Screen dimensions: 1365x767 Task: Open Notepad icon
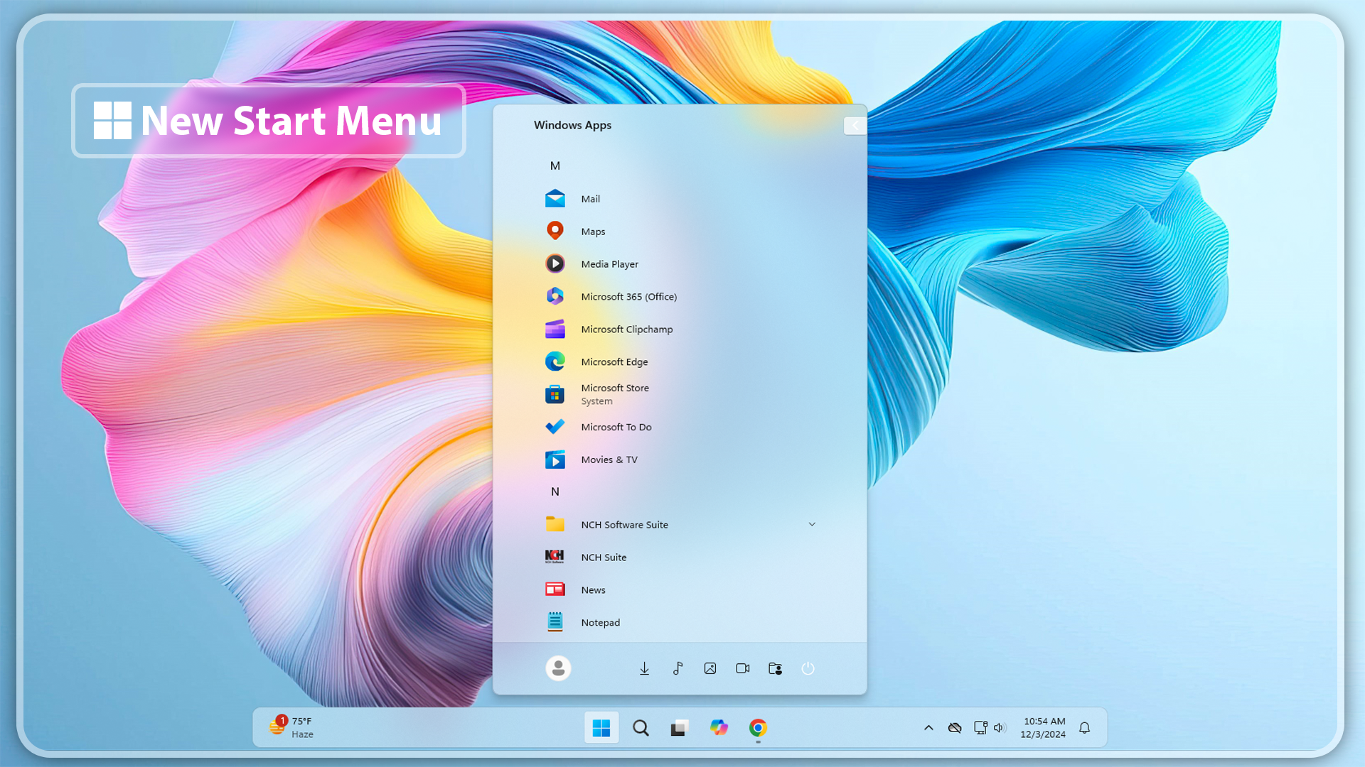pos(555,622)
